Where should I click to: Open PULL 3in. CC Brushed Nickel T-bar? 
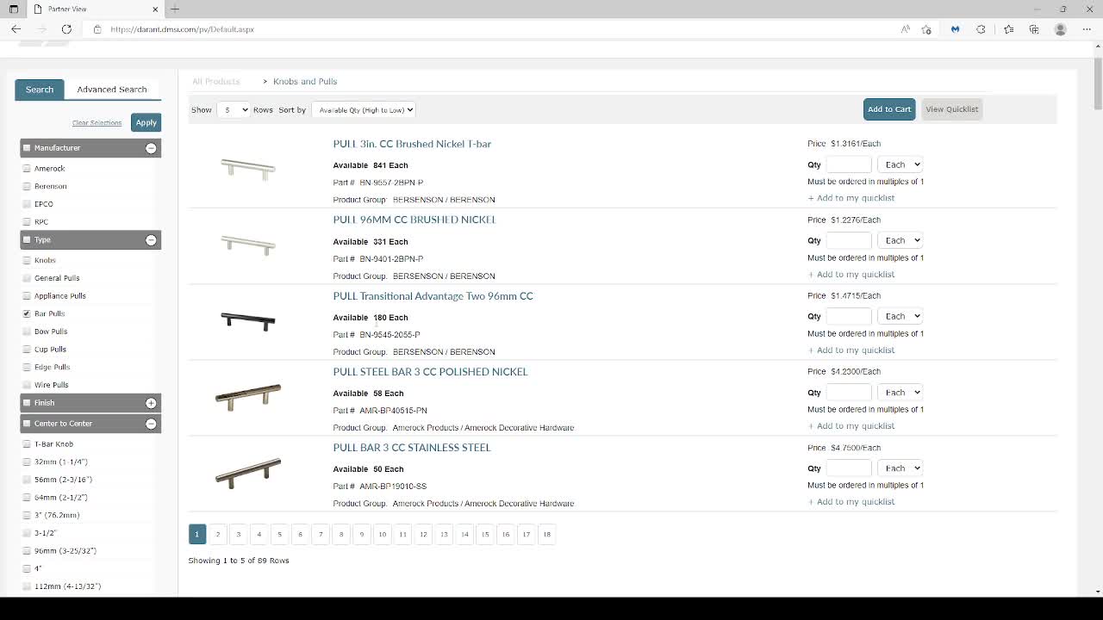[x=412, y=144]
